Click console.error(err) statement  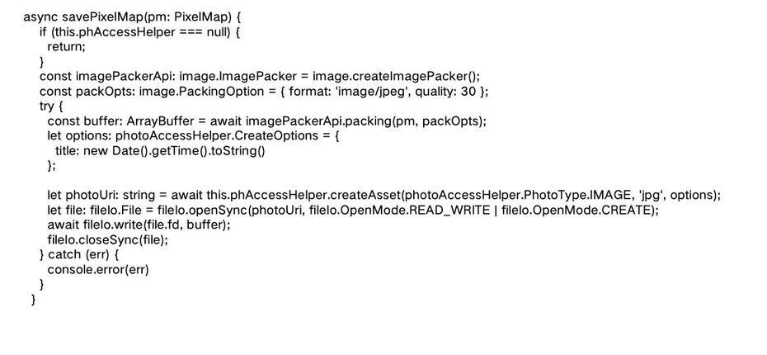pyautogui.click(x=98, y=269)
